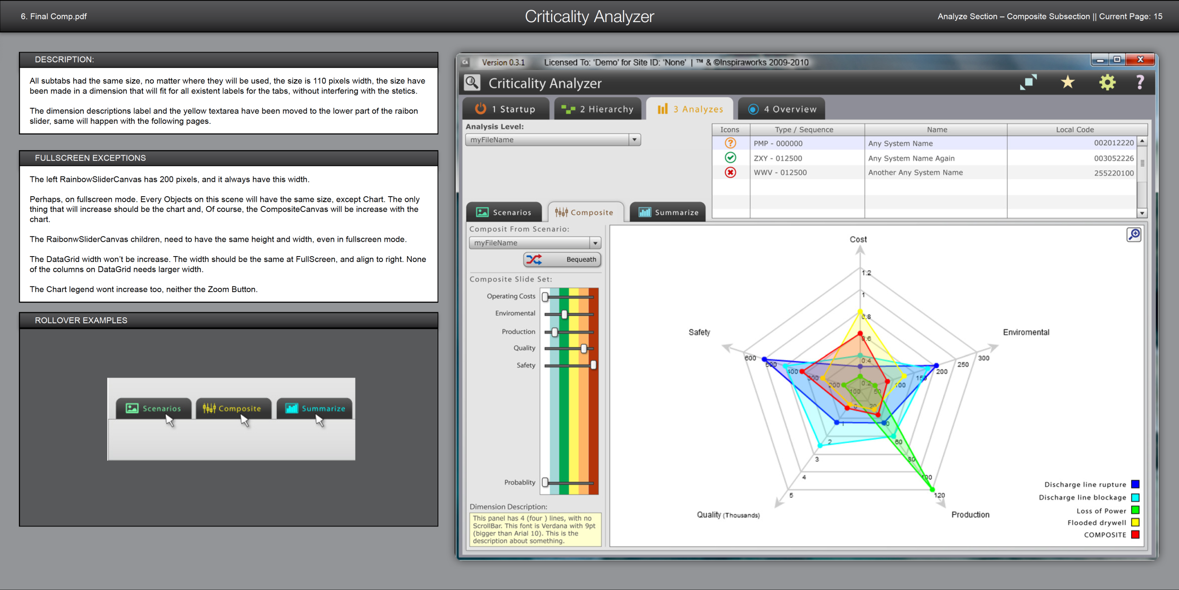This screenshot has height=590, width=1179.
Task: Expand the Analysis Level dropdown arrow
Action: pyautogui.click(x=635, y=140)
